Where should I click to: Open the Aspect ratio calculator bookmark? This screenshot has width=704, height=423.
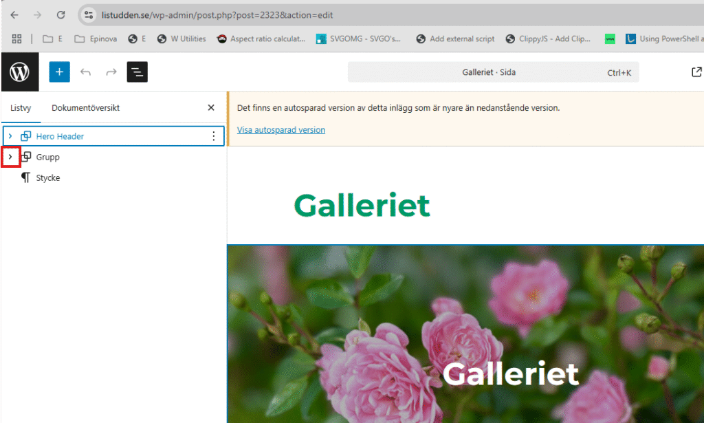pos(261,39)
